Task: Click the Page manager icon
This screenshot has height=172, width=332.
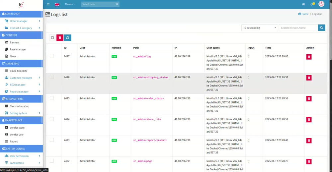Action: coord(7,49)
